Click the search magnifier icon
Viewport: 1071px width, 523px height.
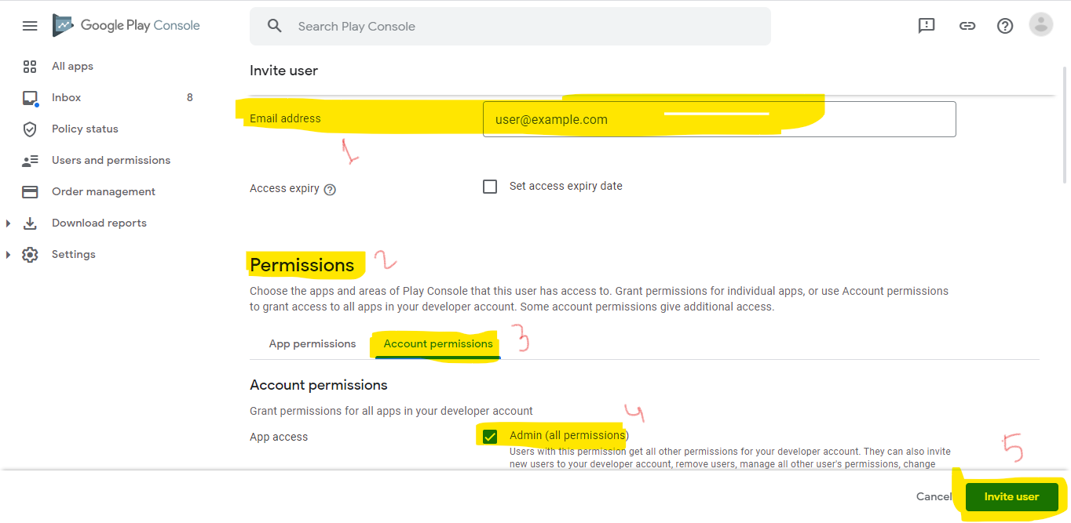pyautogui.click(x=274, y=26)
